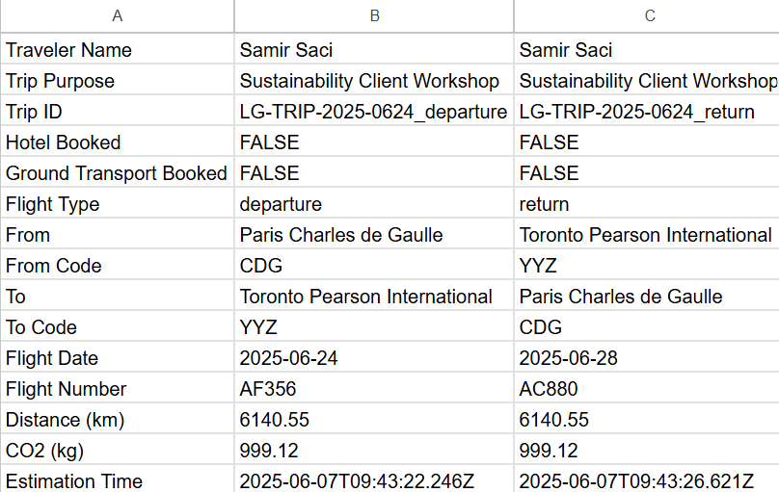Select flight date 2025-06-28 cell

pos(646,356)
